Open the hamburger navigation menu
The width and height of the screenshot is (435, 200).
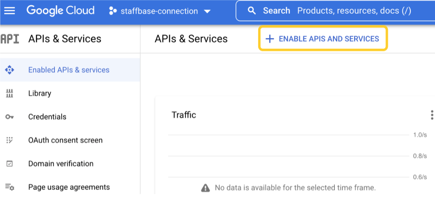pos(10,11)
